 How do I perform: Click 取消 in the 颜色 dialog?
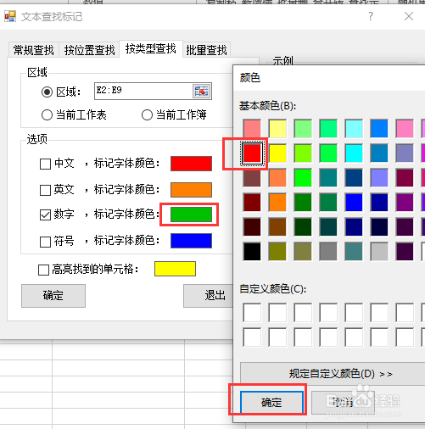[x=343, y=403]
